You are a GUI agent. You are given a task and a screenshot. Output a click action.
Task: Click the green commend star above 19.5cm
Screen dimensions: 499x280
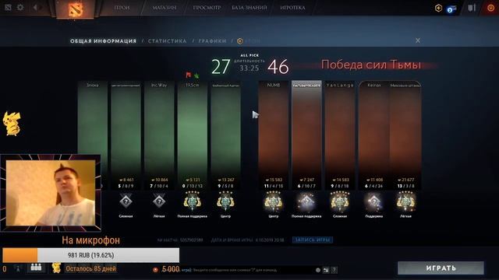point(196,75)
